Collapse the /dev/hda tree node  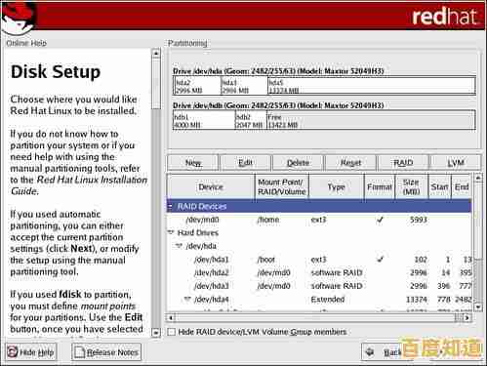click(x=179, y=246)
